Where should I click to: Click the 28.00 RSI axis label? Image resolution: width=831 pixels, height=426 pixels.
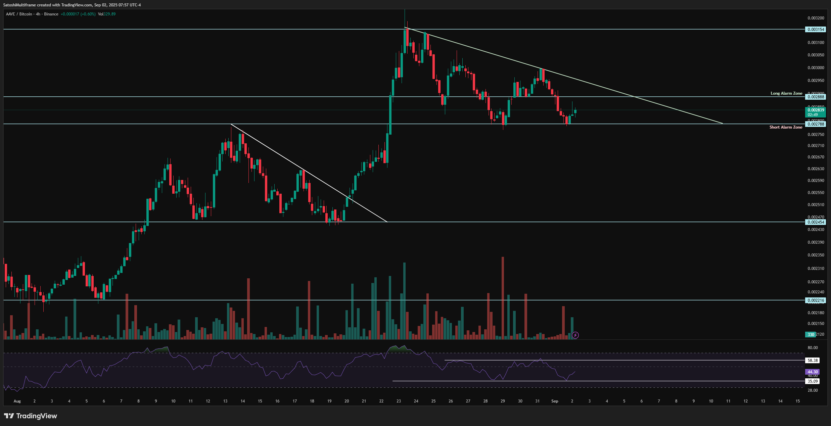tap(813, 390)
